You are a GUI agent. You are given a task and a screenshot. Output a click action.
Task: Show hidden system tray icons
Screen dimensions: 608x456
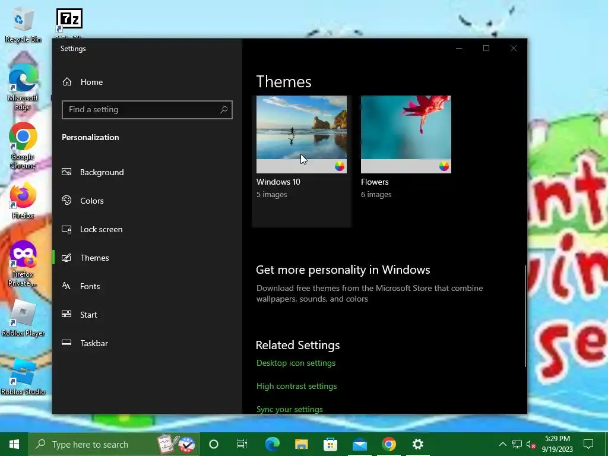click(502, 444)
